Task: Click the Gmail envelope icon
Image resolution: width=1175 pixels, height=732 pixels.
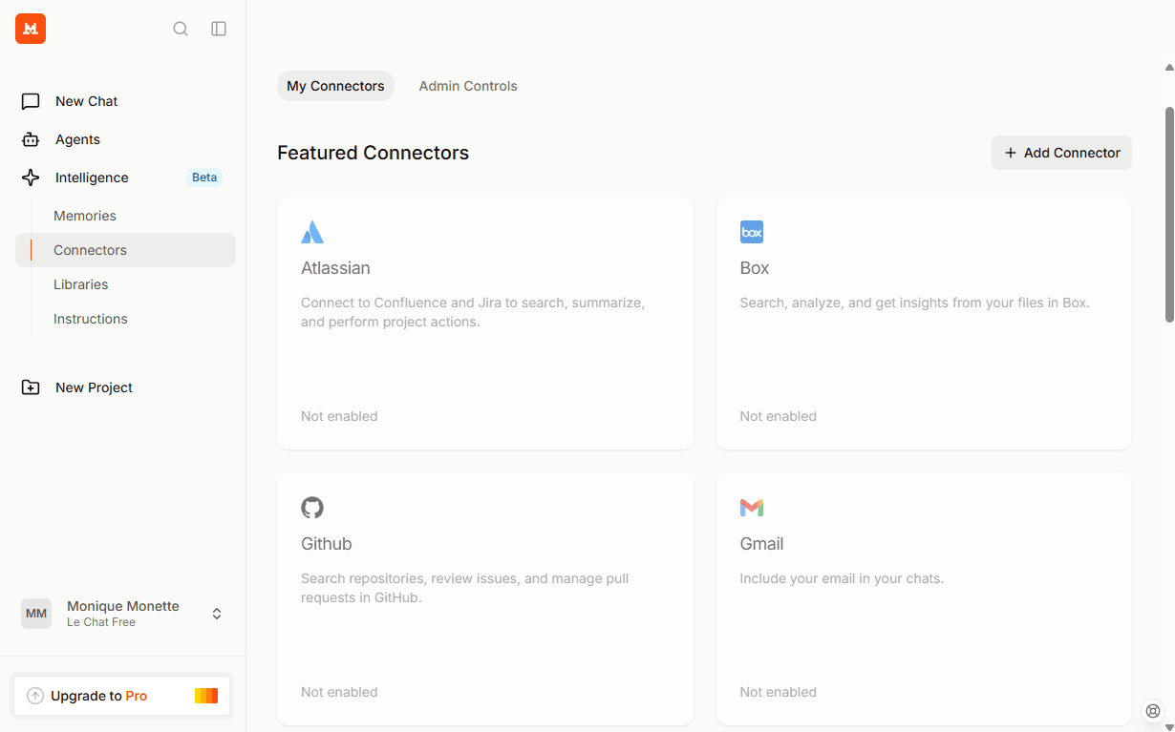Action: pyautogui.click(x=752, y=508)
